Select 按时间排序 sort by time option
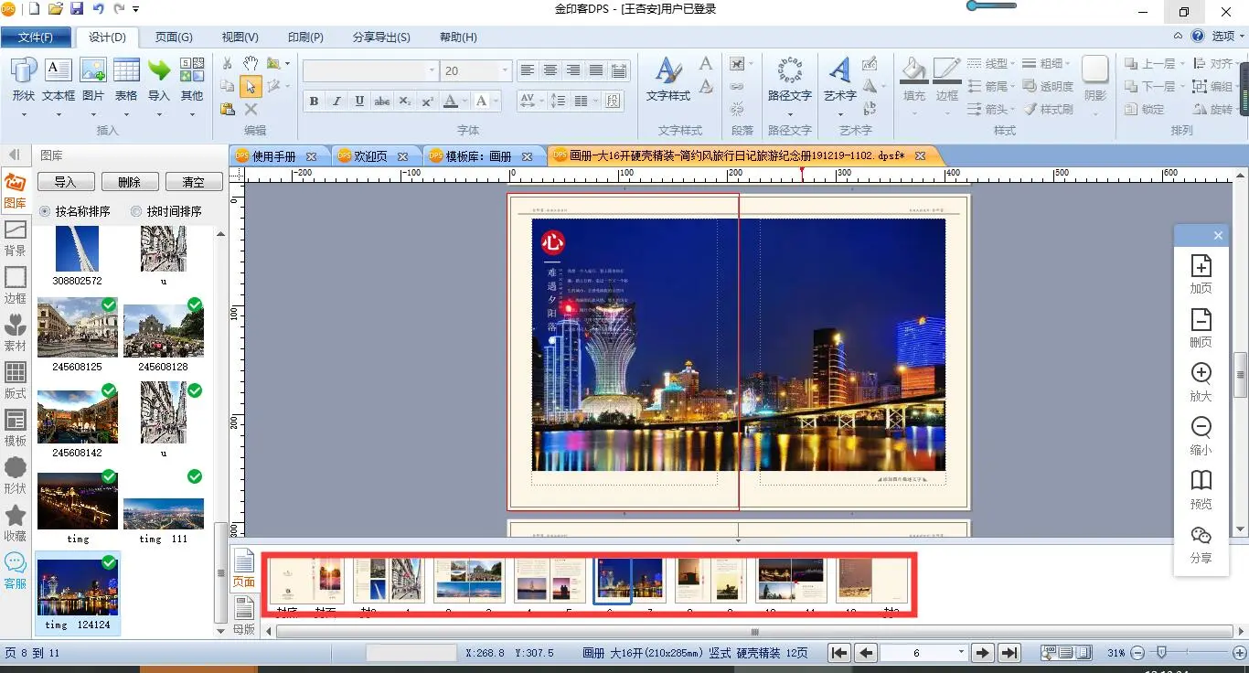The height and width of the screenshot is (673, 1249). click(136, 211)
